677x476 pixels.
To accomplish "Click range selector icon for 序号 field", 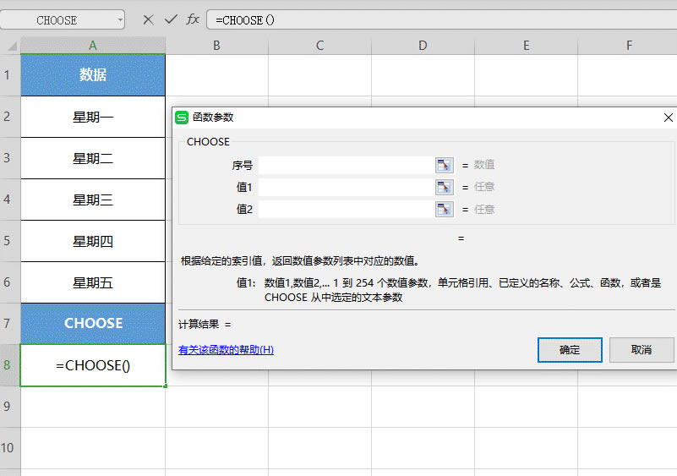I will point(445,165).
